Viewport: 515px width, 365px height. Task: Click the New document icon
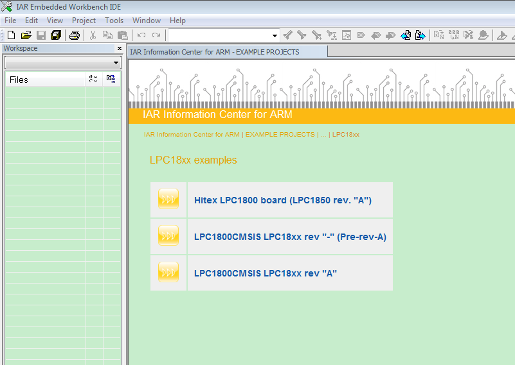[11, 35]
